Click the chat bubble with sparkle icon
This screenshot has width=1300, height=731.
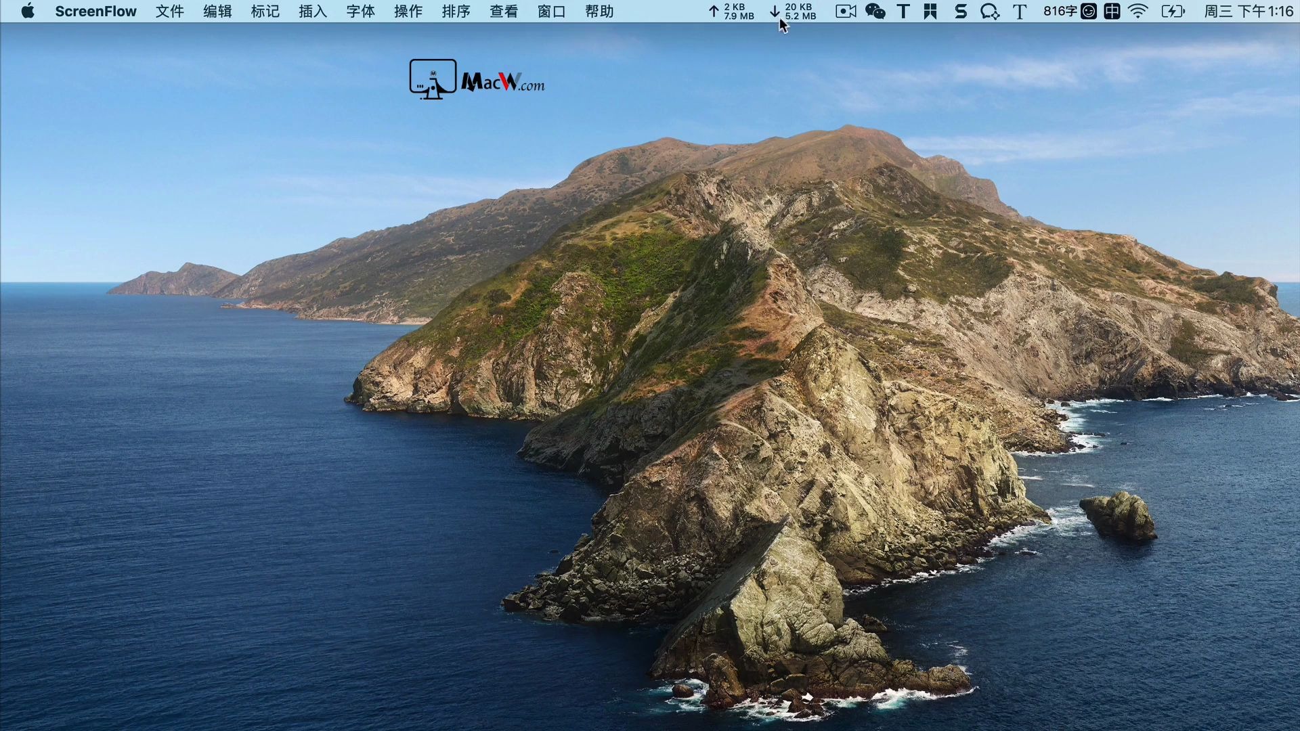pyautogui.click(x=990, y=12)
